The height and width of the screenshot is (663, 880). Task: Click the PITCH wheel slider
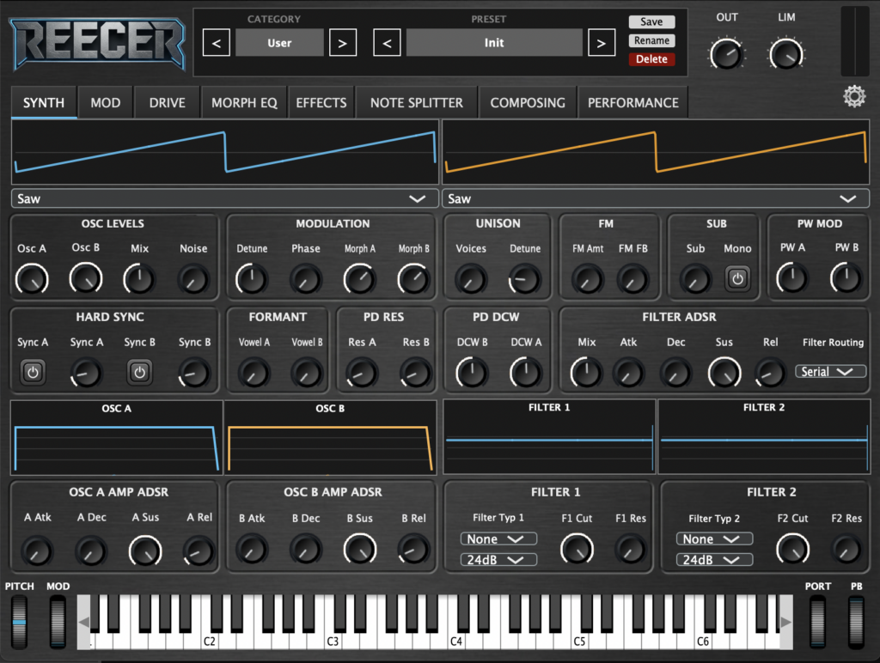click(19, 621)
